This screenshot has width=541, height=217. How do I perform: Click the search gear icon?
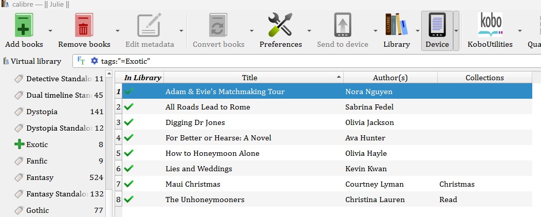pos(94,61)
